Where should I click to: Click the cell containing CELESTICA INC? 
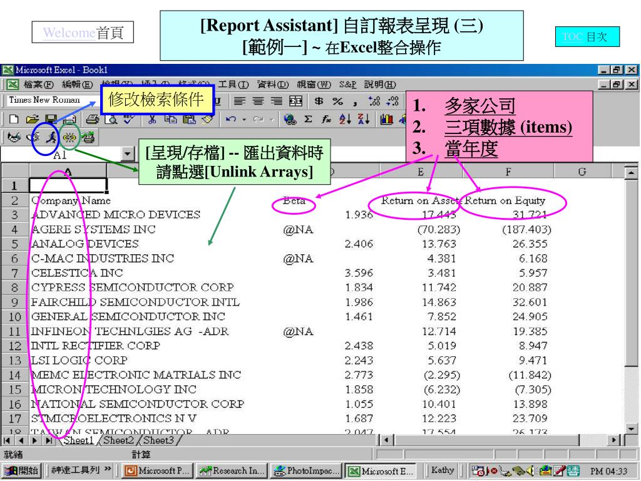77,273
